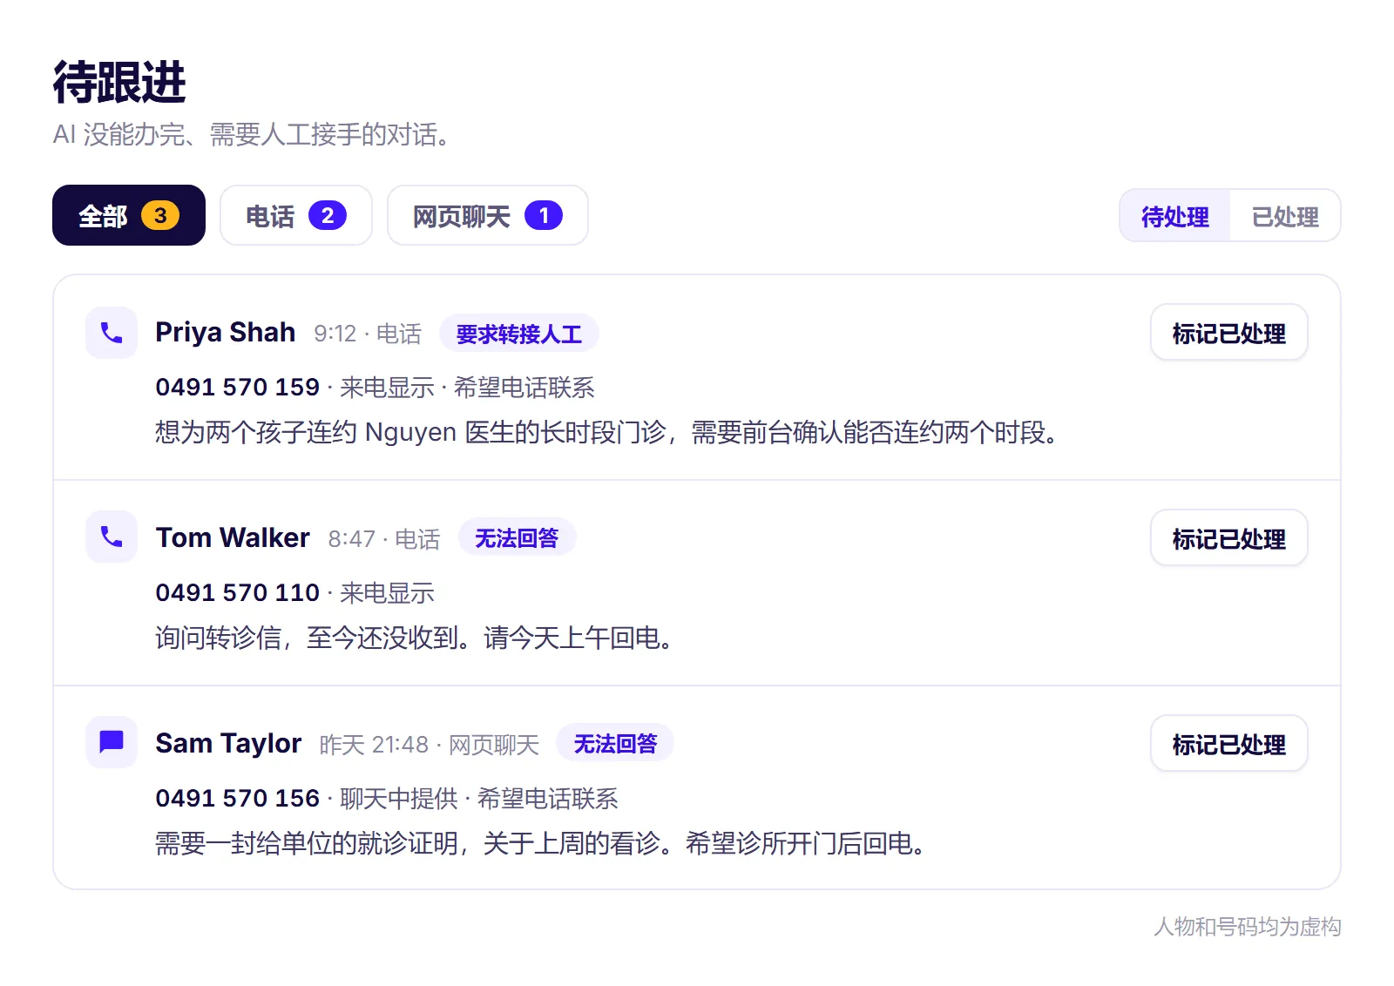This screenshot has height=986, width=1394.
Task: Mark Sam Taylor's conversation 标记已处理
Action: point(1228,744)
